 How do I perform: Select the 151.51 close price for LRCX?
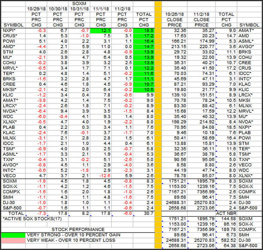tap(207, 95)
